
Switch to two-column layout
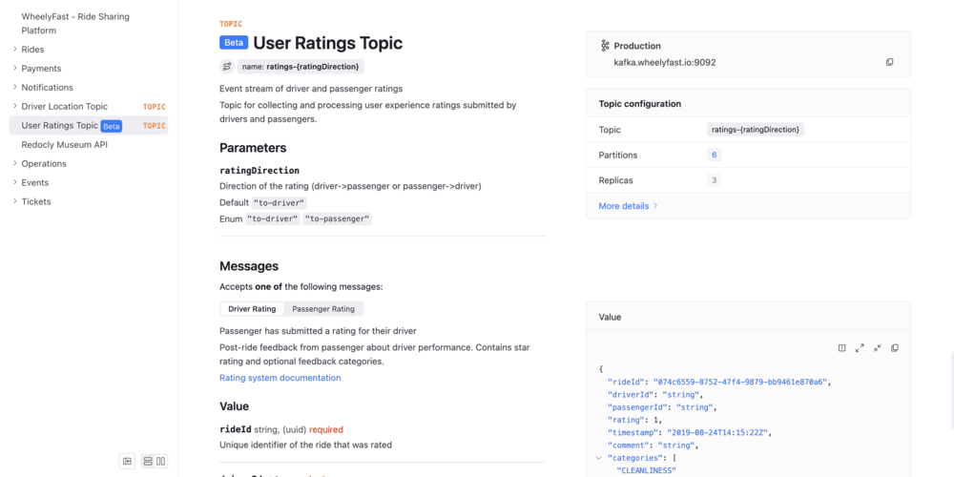[x=160, y=461]
